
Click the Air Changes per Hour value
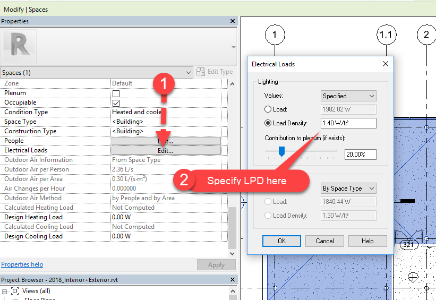tap(166, 188)
